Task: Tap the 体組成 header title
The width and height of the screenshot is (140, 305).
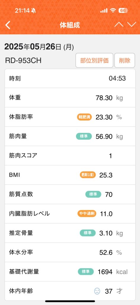Action: tap(70, 25)
